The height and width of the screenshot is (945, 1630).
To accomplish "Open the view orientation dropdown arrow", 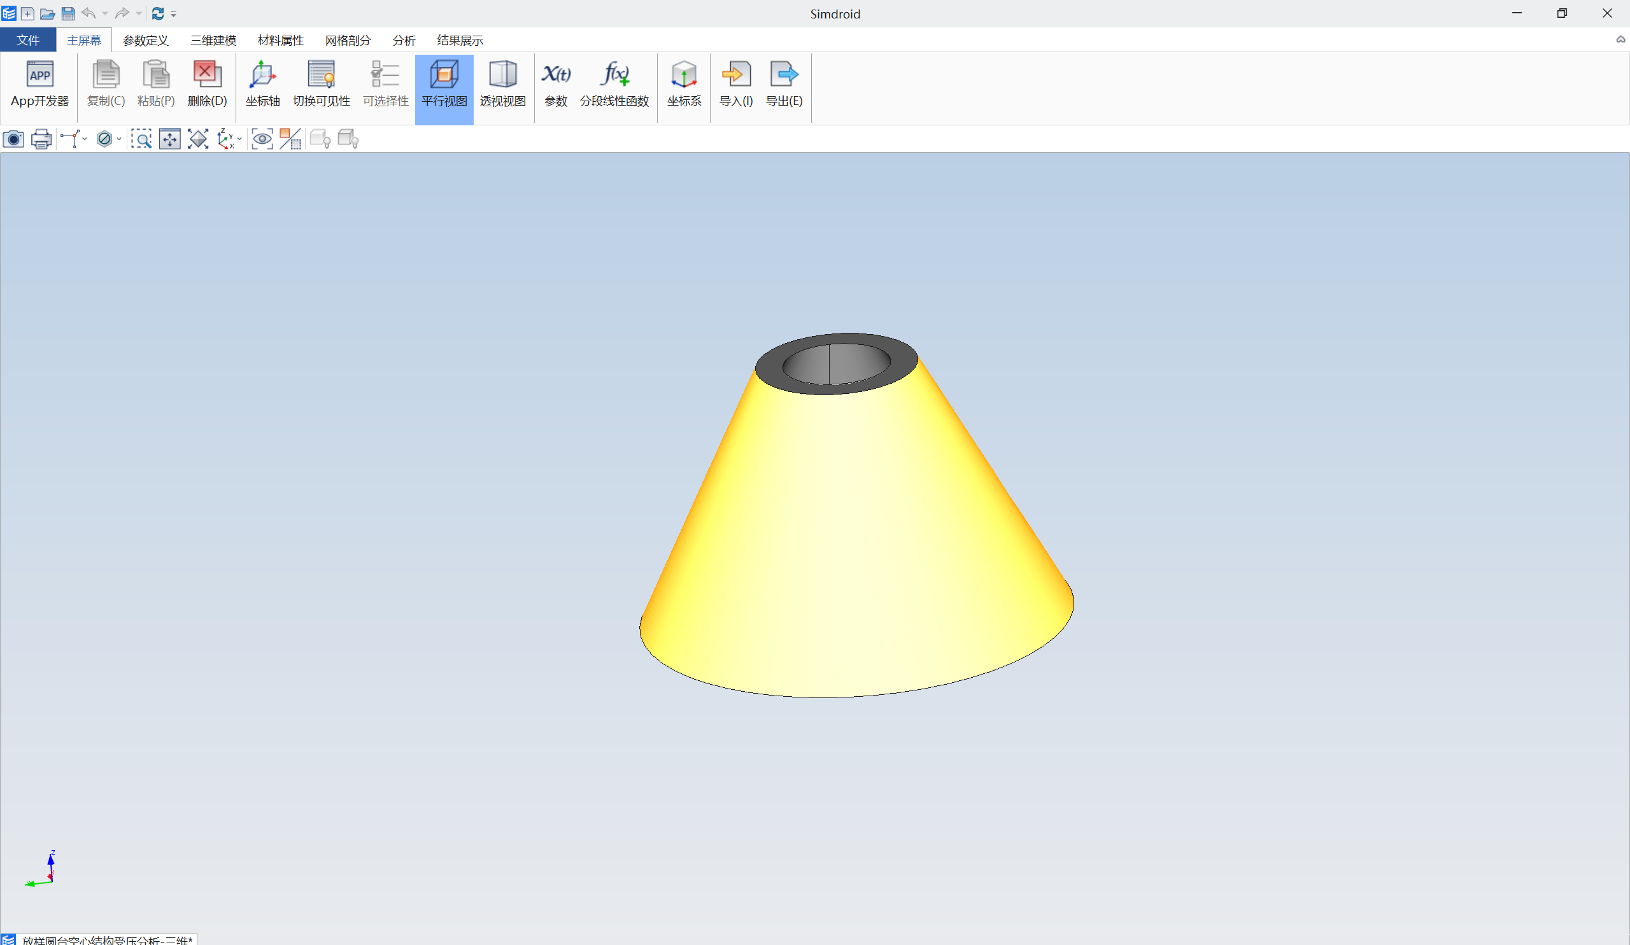I will coord(240,139).
